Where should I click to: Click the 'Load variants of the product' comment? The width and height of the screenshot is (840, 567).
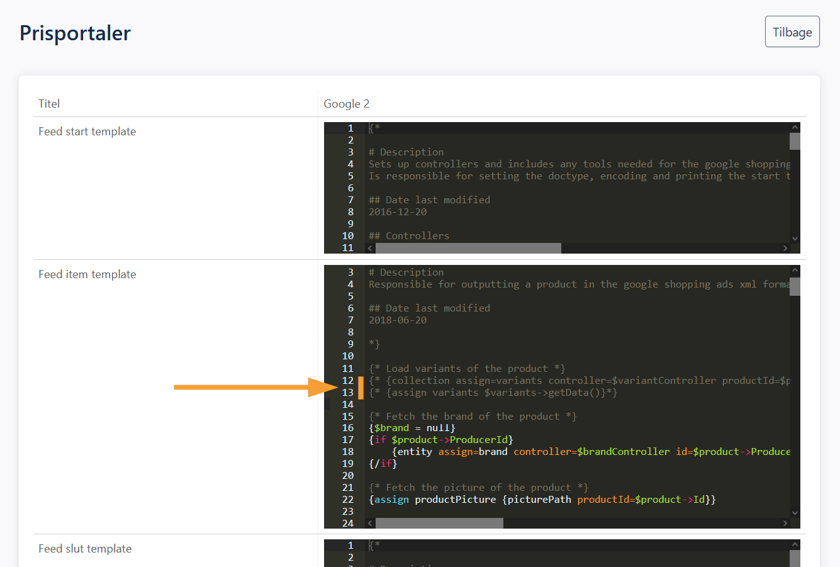(467, 369)
